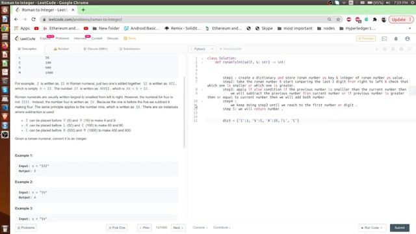Open the Discuss menu item

[x=112, y=38]
